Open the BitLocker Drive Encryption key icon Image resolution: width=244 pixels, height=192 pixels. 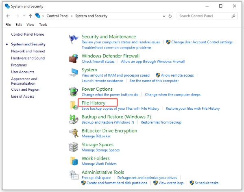point(74,133)
